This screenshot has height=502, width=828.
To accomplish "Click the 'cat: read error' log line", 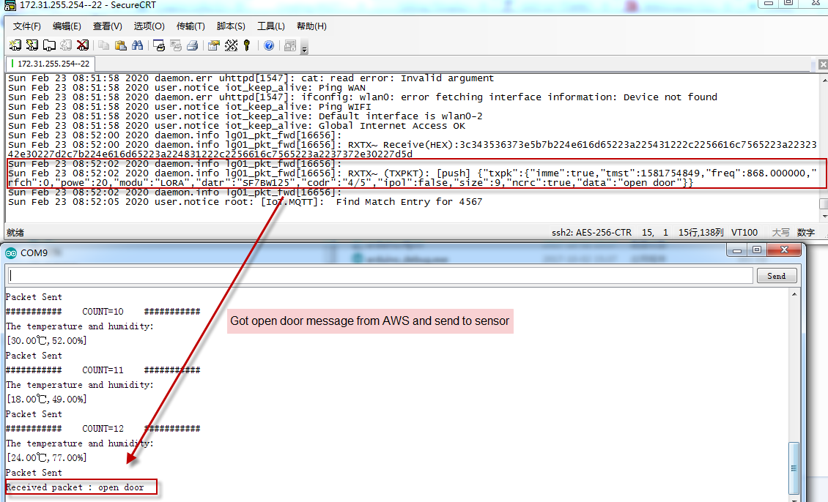I will (x=251, y=78).
